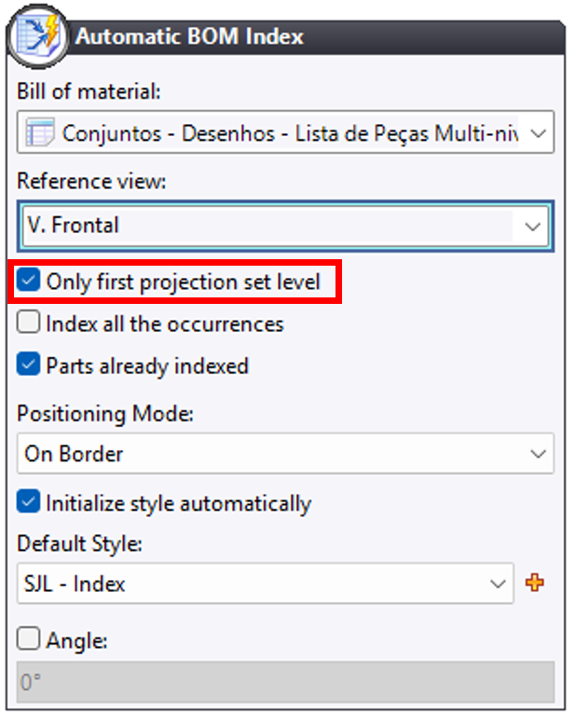Viewport: 575px width, 716px height.
Task: Click the Automatic BOM Index title bar
Action: click(315, 37)
